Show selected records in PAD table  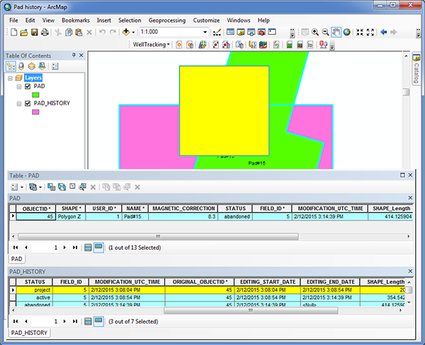(98, 248)
